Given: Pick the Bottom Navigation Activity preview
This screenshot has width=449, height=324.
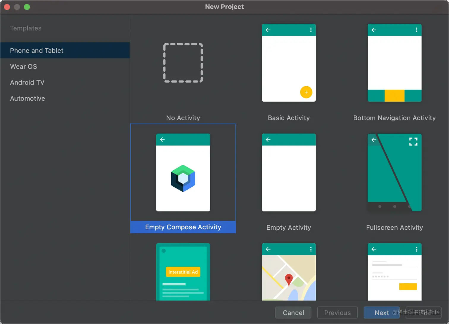Looking at the screenshot, I should click(394, 63).
